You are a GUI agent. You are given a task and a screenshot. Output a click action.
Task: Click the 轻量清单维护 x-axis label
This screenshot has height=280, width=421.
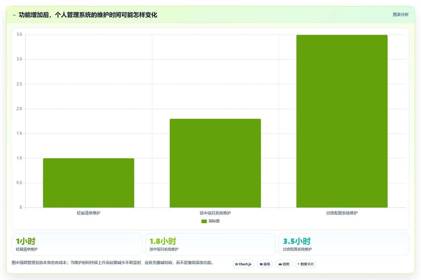[88, 213]
